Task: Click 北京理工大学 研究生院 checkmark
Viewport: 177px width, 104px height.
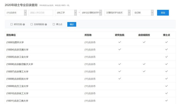Action: coord(120,71)
